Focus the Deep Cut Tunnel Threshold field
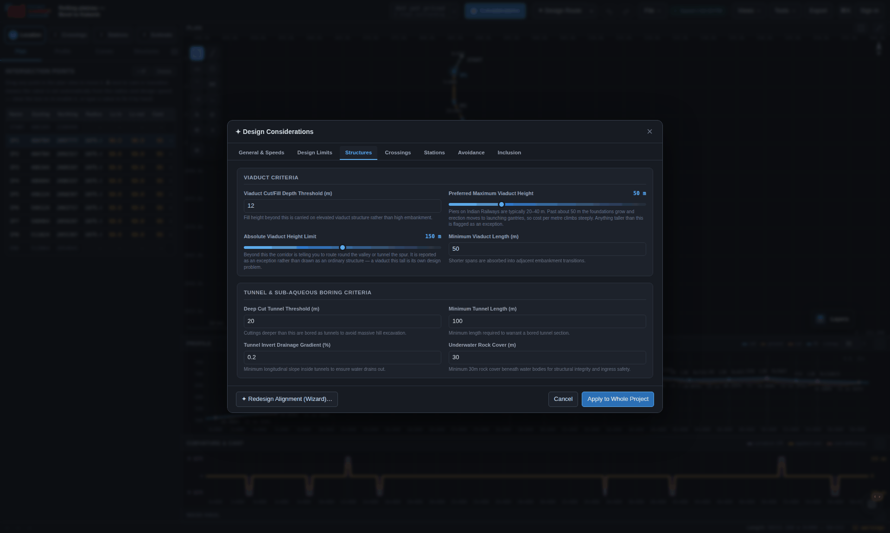890x533 pixels. (342, 321)
